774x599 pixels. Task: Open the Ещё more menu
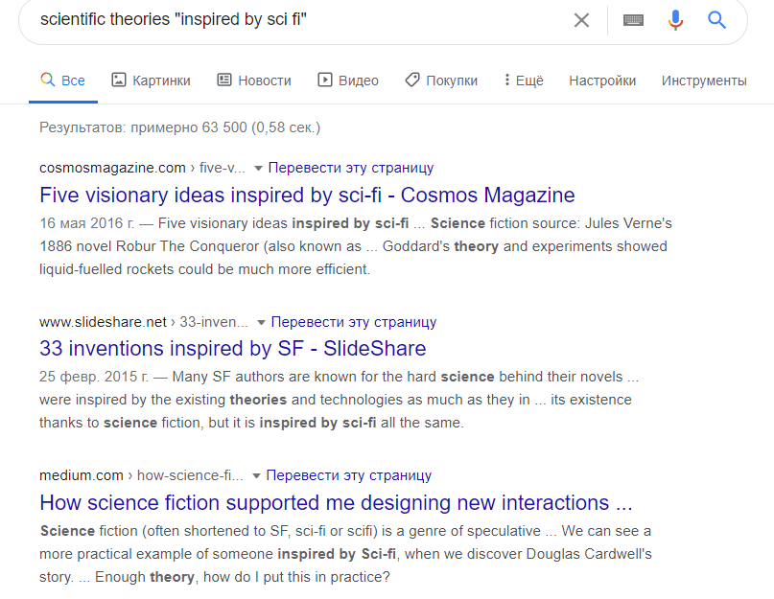[x=524, y=80]
